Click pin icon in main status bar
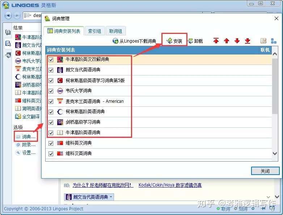The width and height of the screenshot is (283, 215). 263,209
